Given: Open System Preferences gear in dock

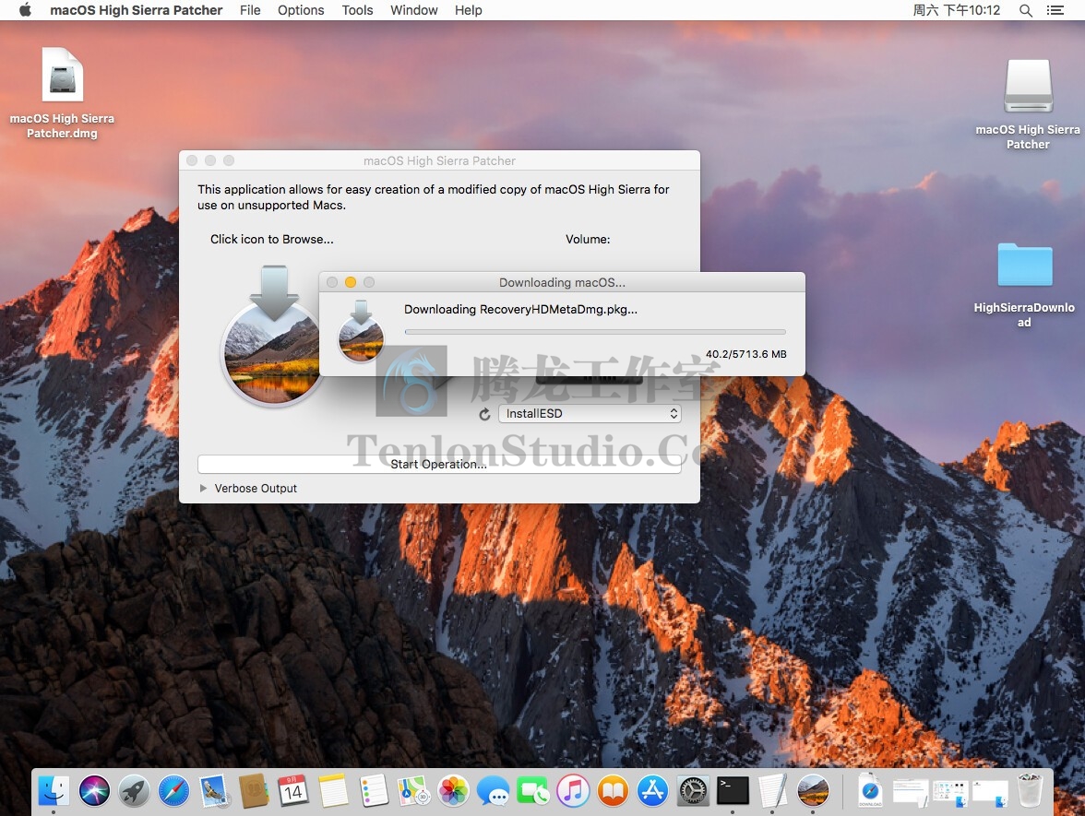Looking at the screenshot, I should click(x=693, y=790).
